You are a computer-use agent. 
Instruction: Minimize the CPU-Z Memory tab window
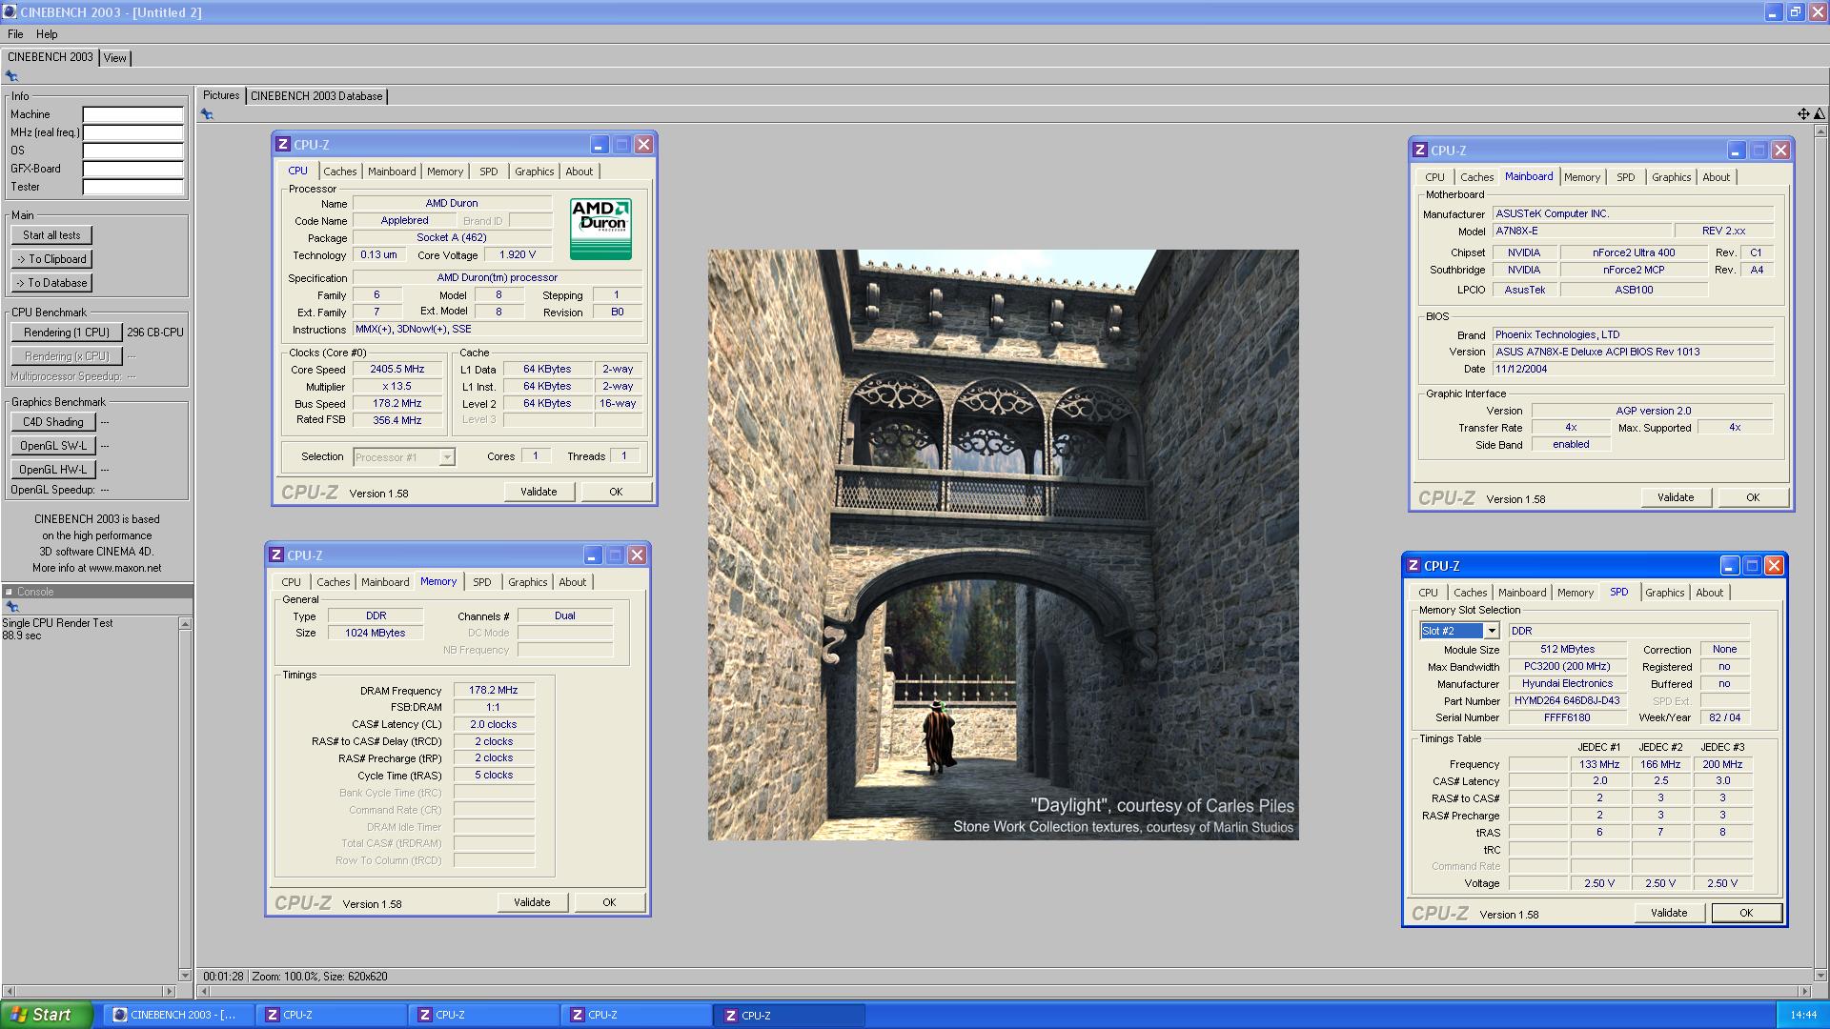point(593,555)
